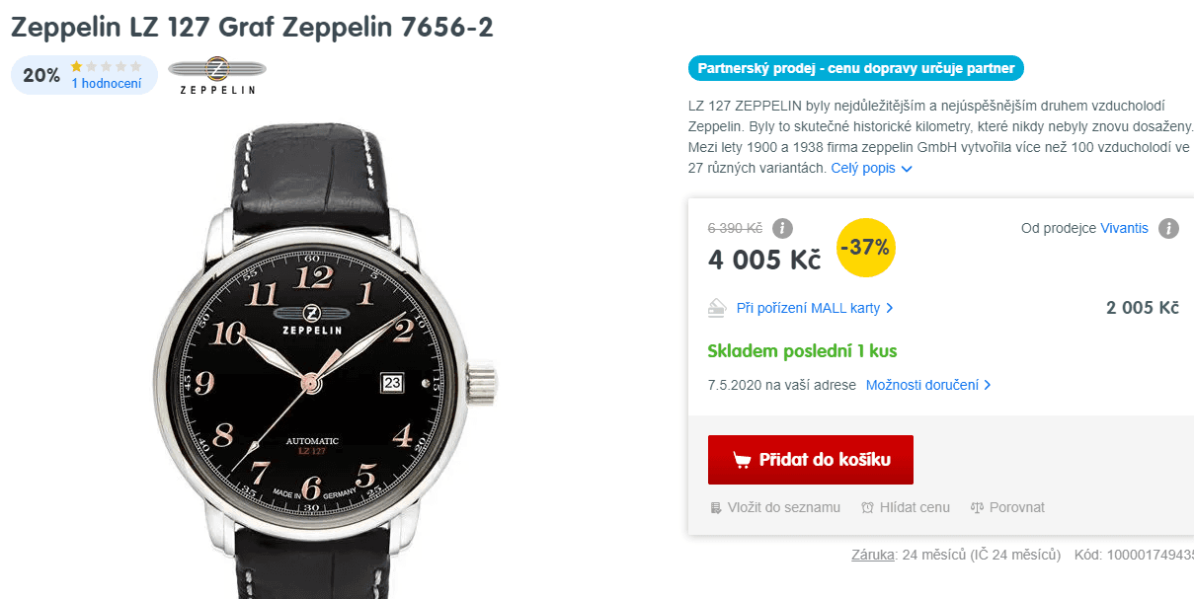Click the delivery truck icon near MALL karty
The width and height of the screenshot is (1194, 599).
point(717,307)
